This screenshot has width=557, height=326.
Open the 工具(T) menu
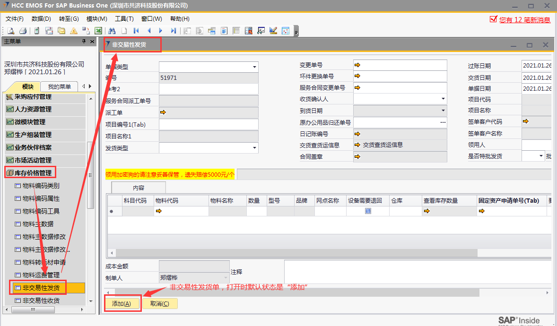[x=124, y=19]
